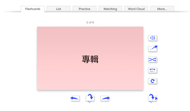The height and width of the screenshot is (111, 190).
Task: Shuffle the flashcards
Action: coord(153,60)
